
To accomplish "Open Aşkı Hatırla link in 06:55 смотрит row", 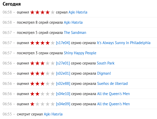I will [x=53, y=114].
